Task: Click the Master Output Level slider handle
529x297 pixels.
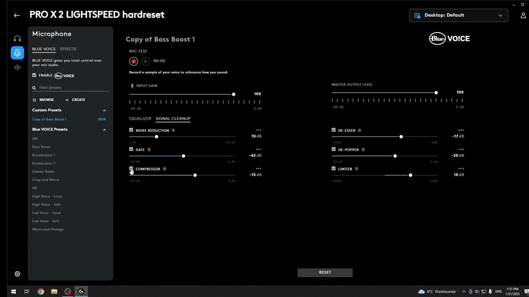Action: tap(436, 93)
